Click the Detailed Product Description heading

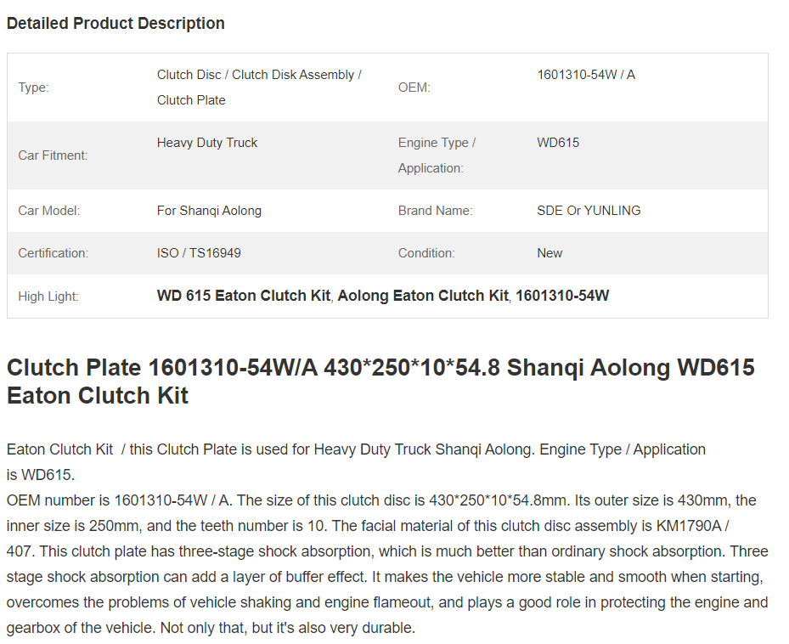click(x=116, y=23)
